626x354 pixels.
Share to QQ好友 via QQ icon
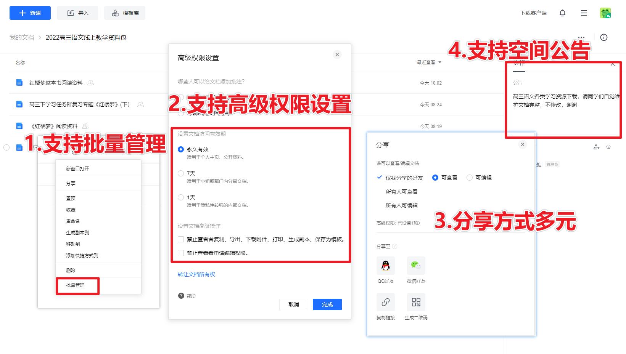[x=385, y=266]
